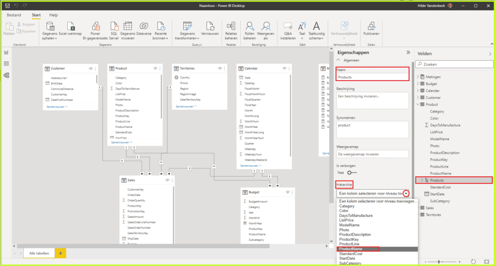Click Samenvouwen on Territories table

186,107
